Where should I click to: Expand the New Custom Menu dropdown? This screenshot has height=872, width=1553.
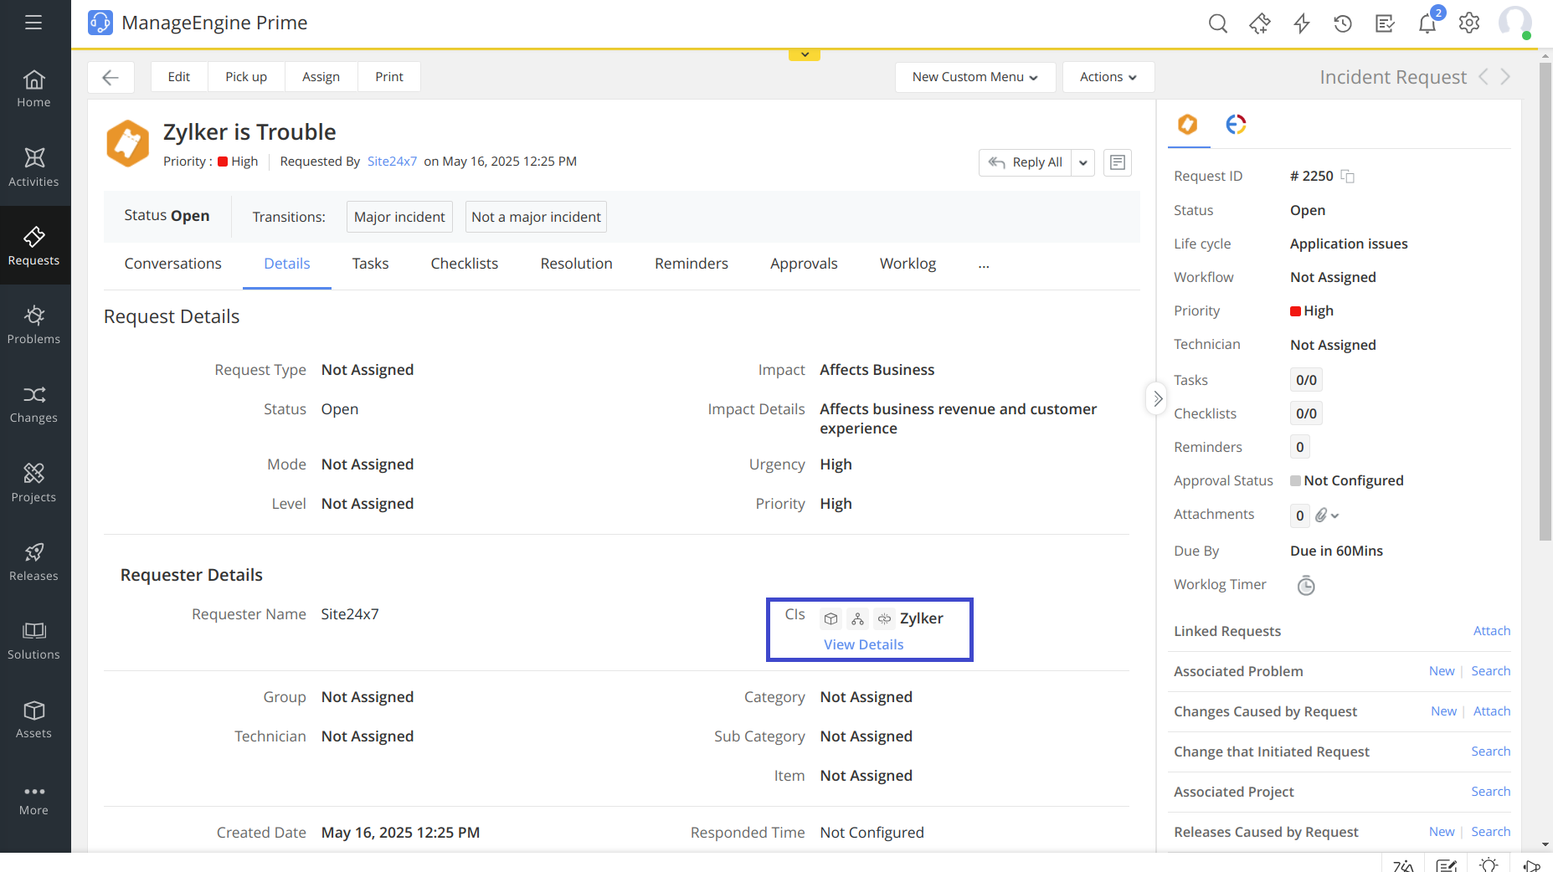point(974,77)
